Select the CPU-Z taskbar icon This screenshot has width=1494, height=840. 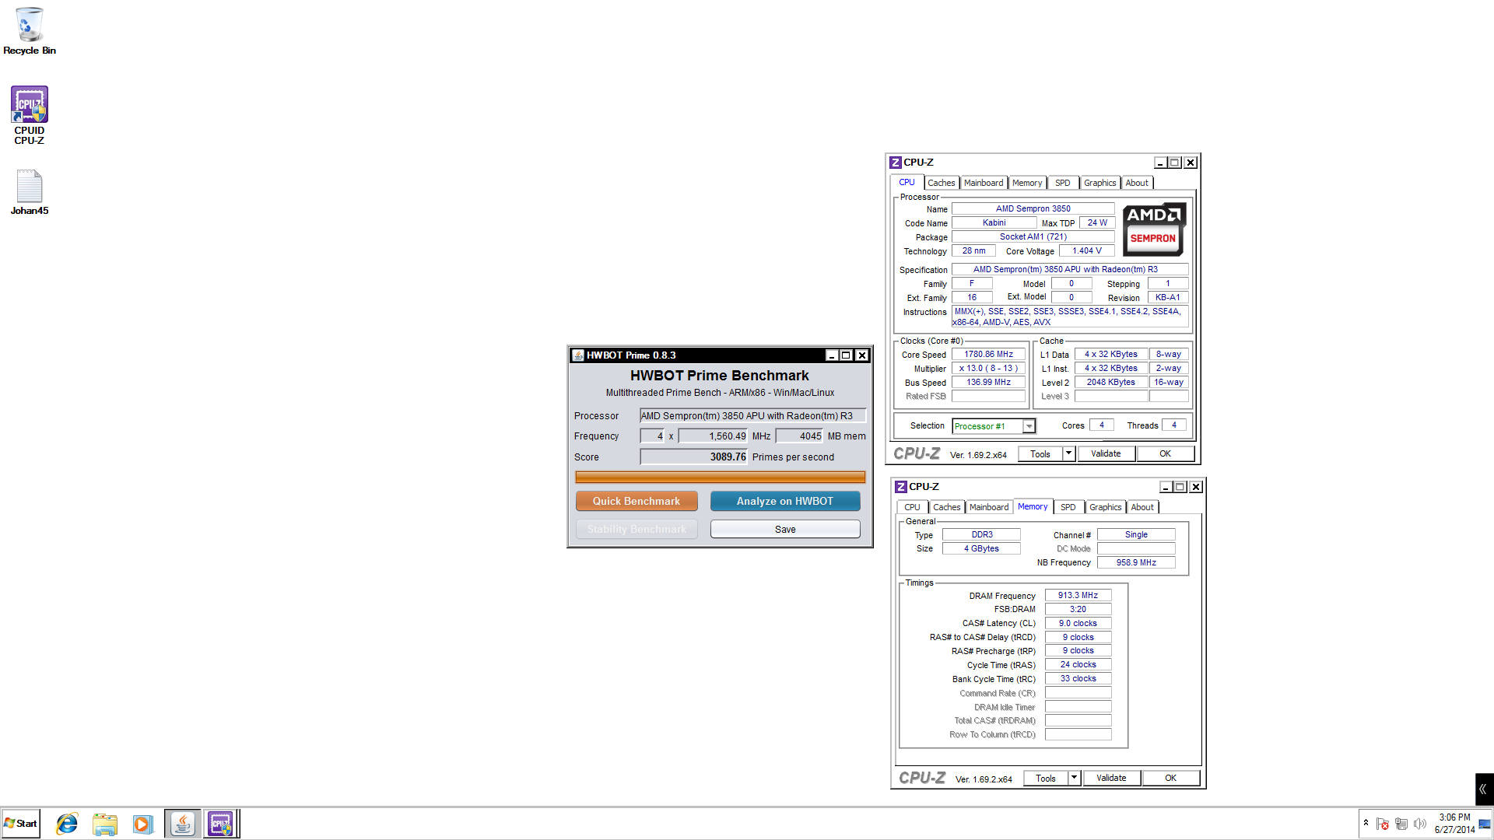221,824
